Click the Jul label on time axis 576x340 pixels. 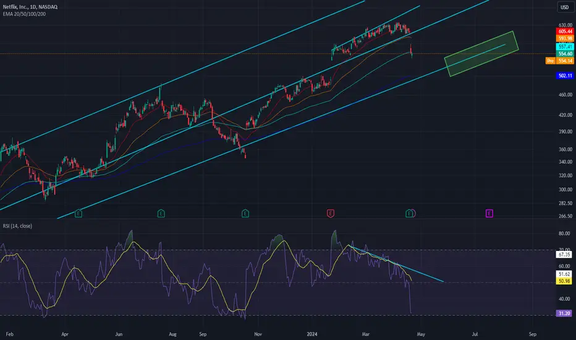coord(475,334)
